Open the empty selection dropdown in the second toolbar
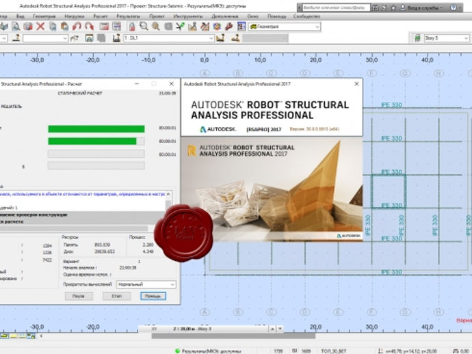472x354 pixels. click(x=45, y=38)
